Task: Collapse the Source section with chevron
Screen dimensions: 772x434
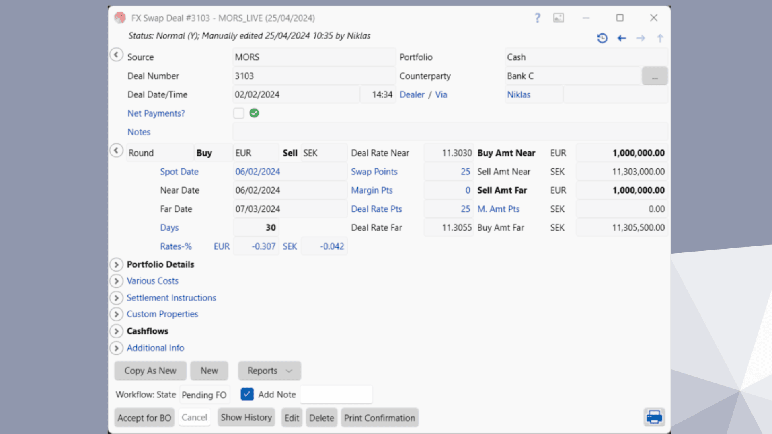Action: point(116,55)
